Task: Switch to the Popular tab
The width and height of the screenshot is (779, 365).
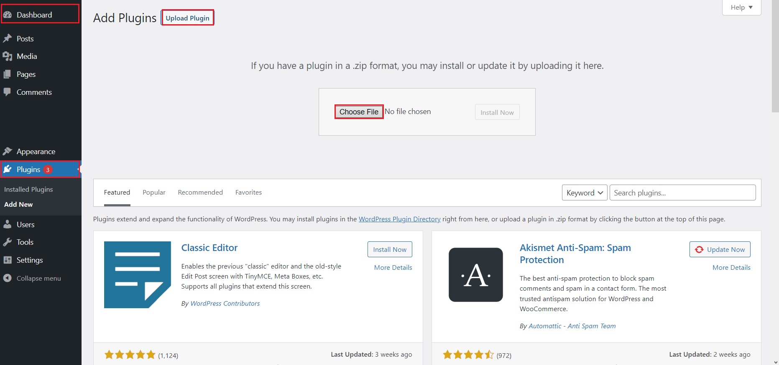Action: pos(154,193)
